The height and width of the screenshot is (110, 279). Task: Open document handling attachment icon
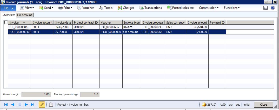[51, 105]
